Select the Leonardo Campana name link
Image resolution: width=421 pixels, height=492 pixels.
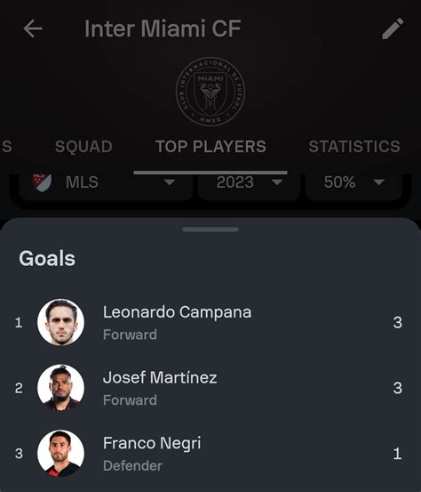[178, 312]
